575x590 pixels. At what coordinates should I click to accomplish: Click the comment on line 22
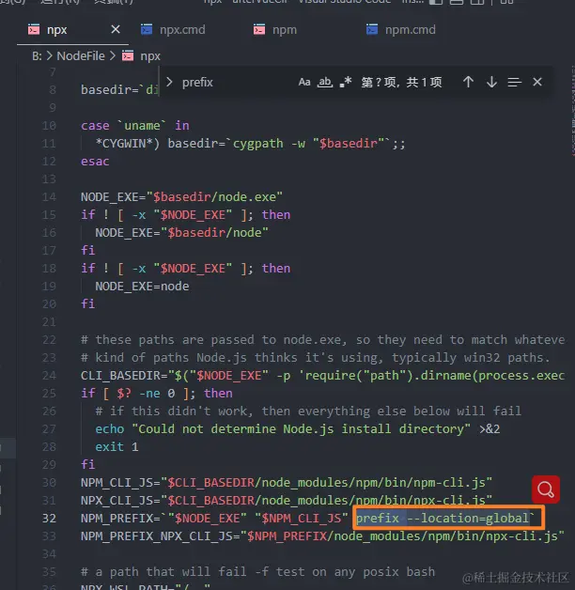coord(323,340)
